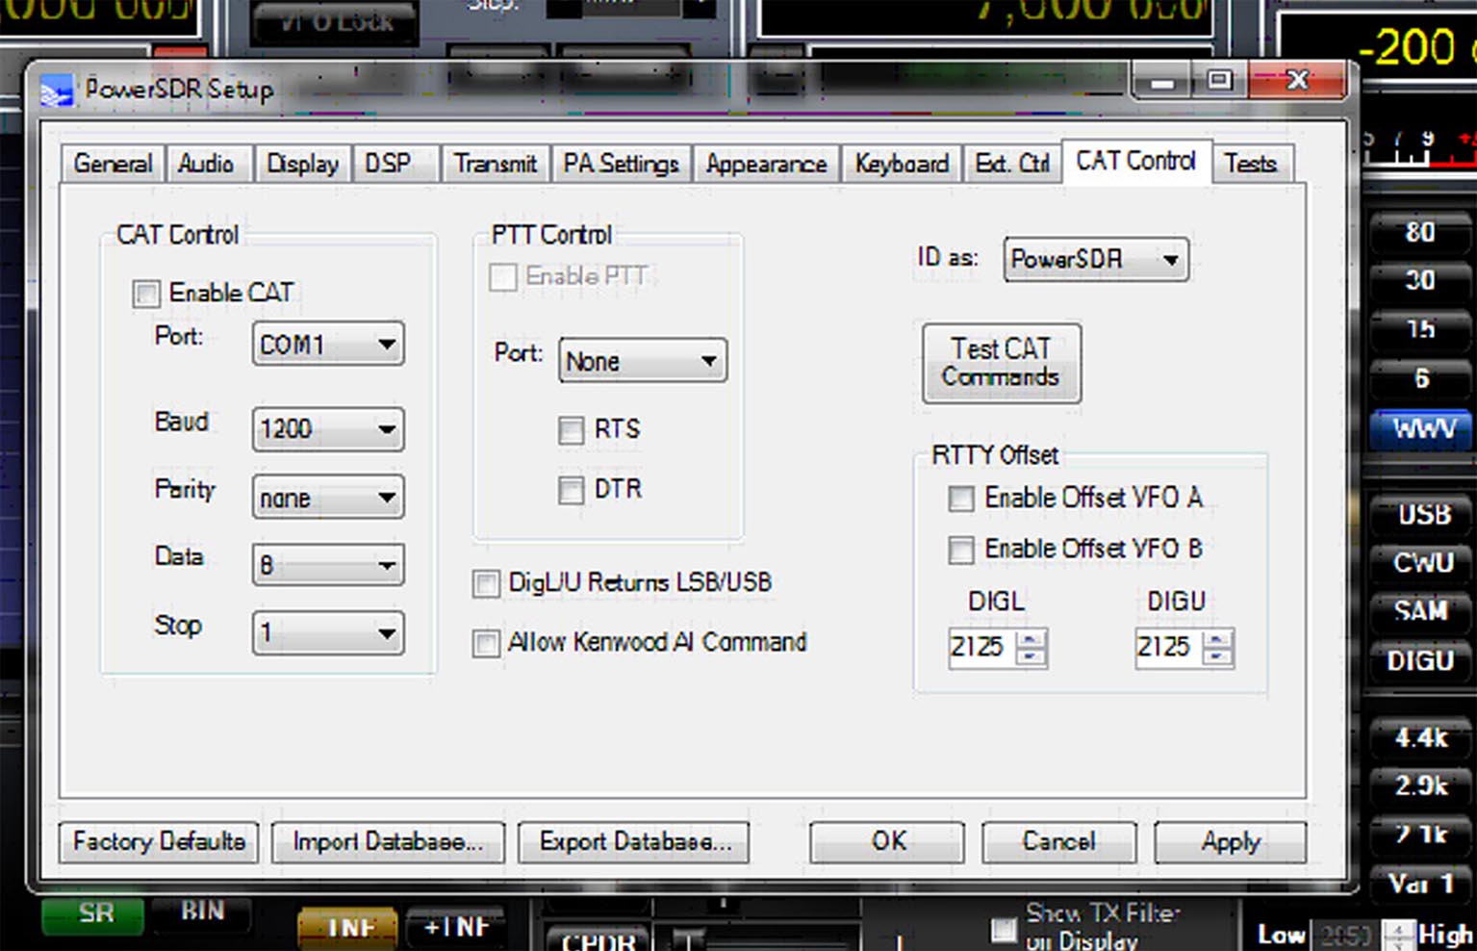Toggle the RTS checkbox
This screenshot has height=951, width=1477.
tap(571, 429)
